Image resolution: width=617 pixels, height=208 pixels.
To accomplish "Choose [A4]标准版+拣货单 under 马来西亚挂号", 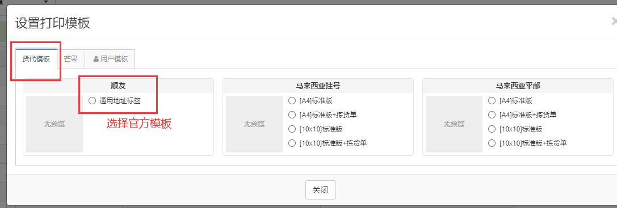I will pyautogui.click(x=292, y=115).
